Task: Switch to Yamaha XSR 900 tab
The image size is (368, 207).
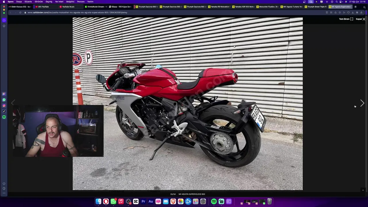Action: (244, 7)
